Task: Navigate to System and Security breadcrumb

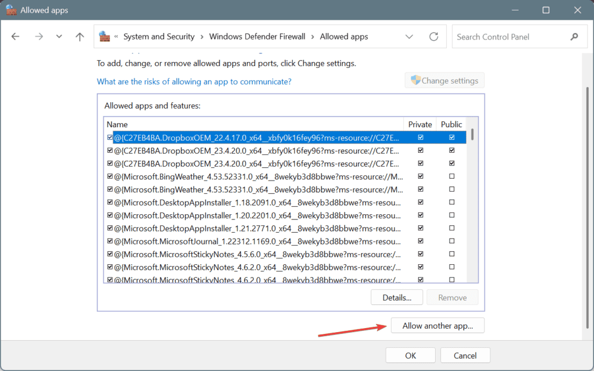Action: [159, 37]
